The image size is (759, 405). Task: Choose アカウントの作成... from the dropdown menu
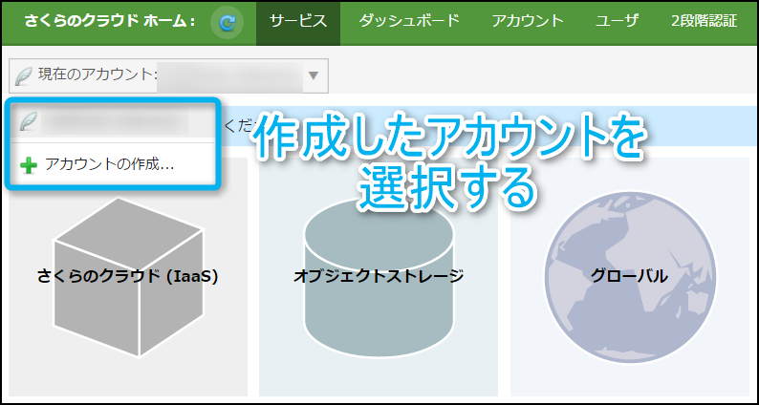coord(109,164)
